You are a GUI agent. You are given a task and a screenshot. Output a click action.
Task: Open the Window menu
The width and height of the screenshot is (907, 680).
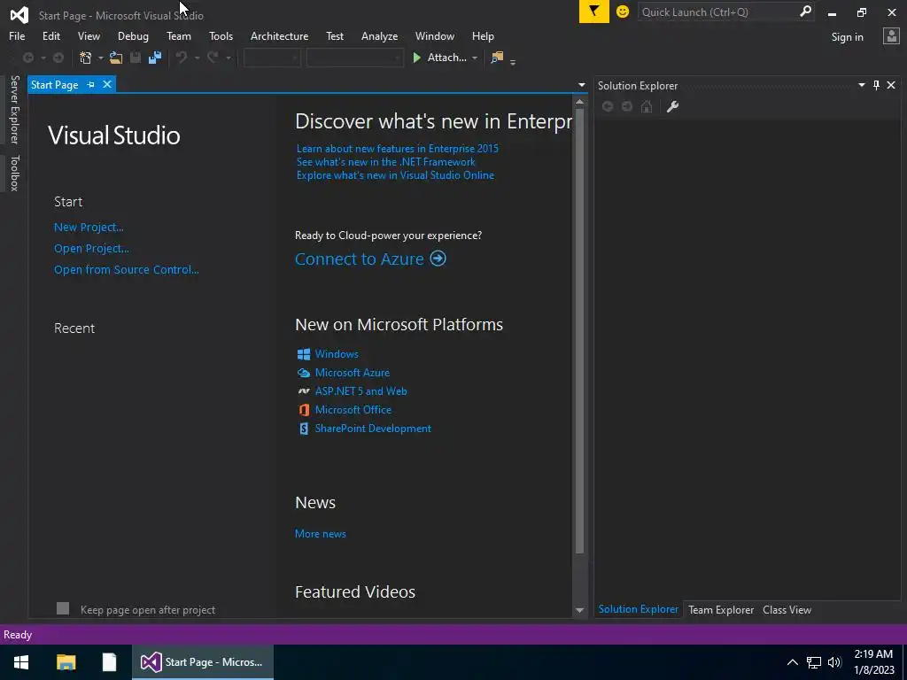pyautogui.click(x=434, y=35)
